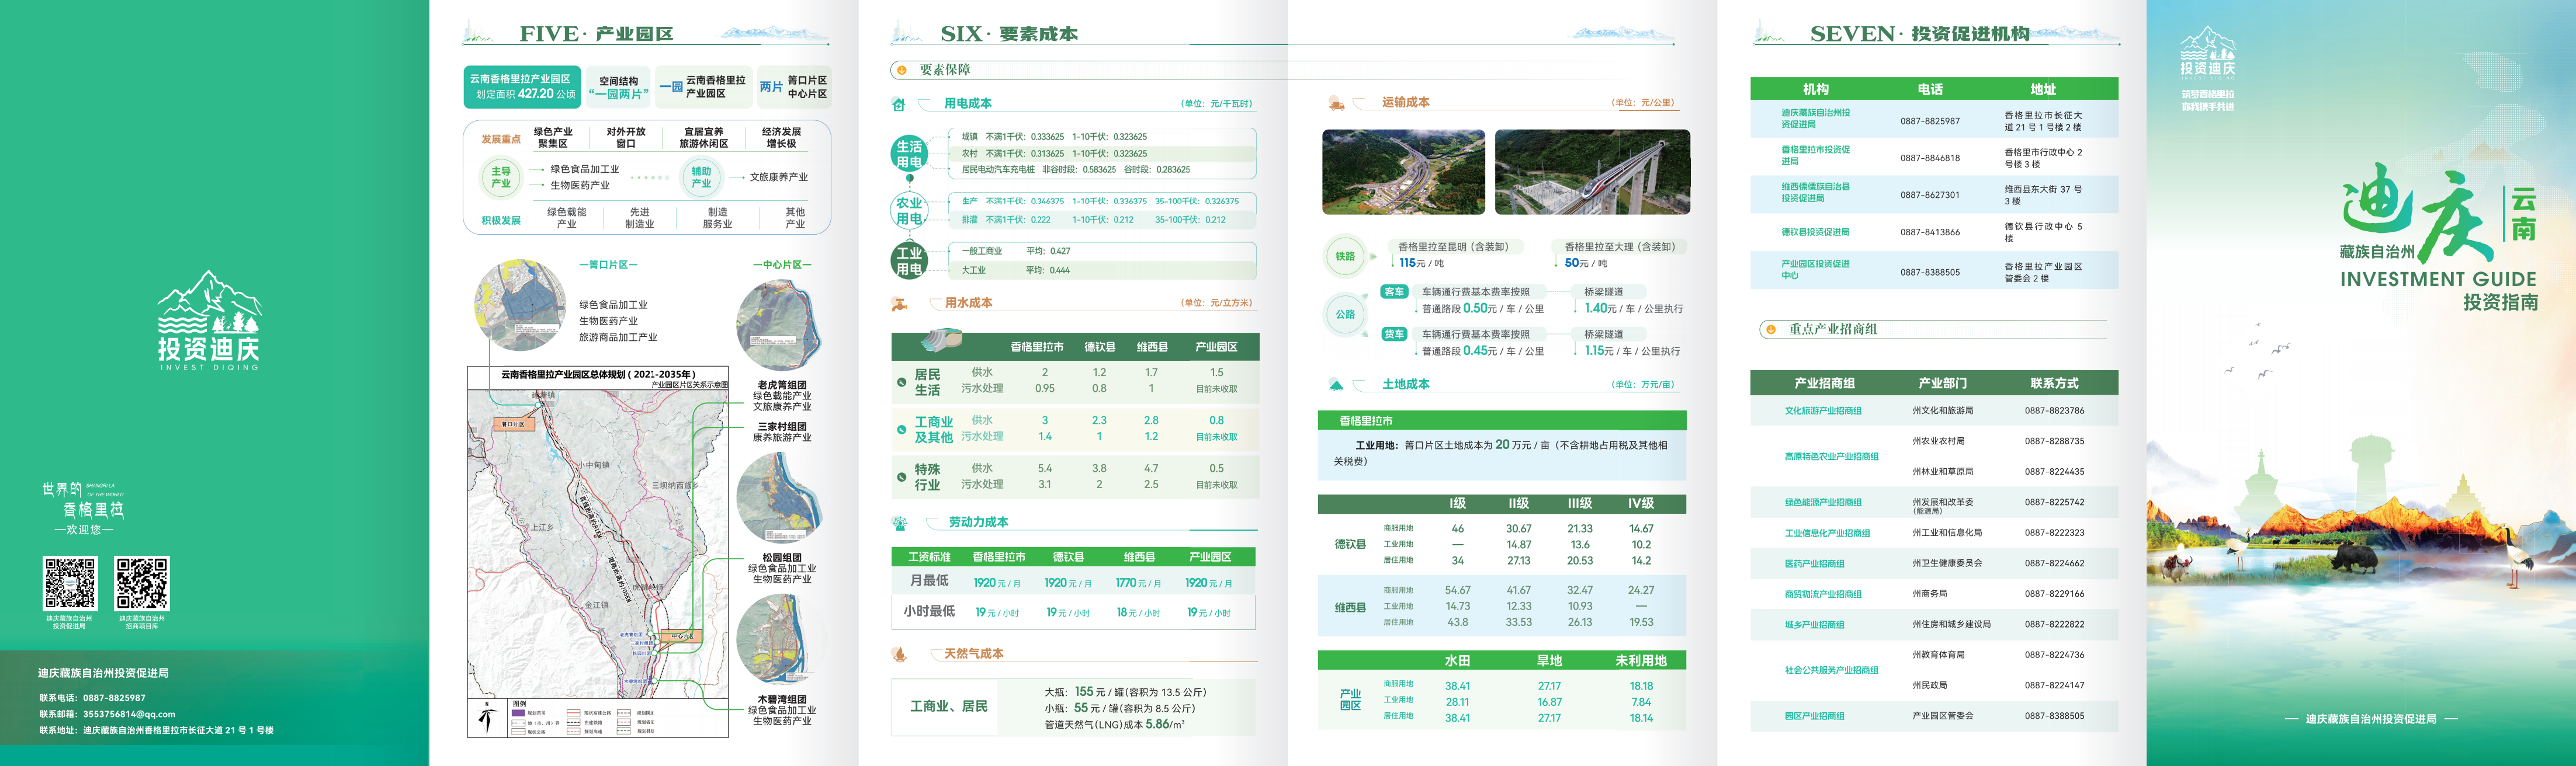The height and width of the screenshot is (766, 2576).
Task: Click the 迪庆藏族自治州投资促进局 agency name in table
Action: [1815, 119]
